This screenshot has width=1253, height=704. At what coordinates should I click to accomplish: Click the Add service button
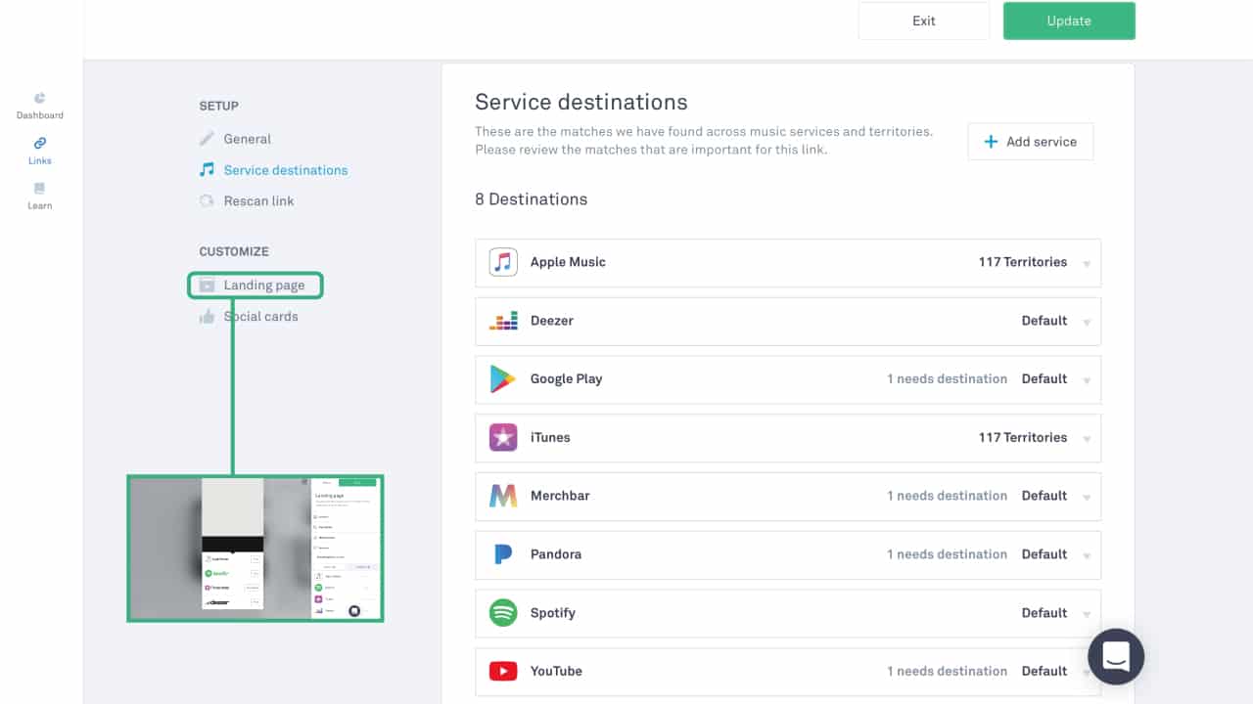pyautogui.click(x=1030, y=142)
